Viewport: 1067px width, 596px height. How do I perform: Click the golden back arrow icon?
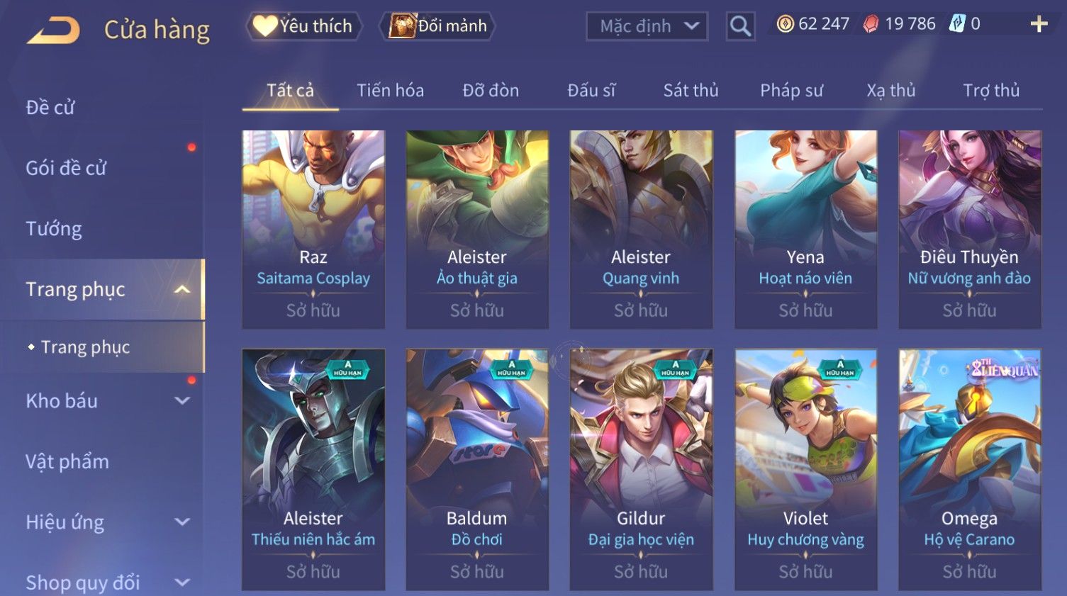pos(53,30)
